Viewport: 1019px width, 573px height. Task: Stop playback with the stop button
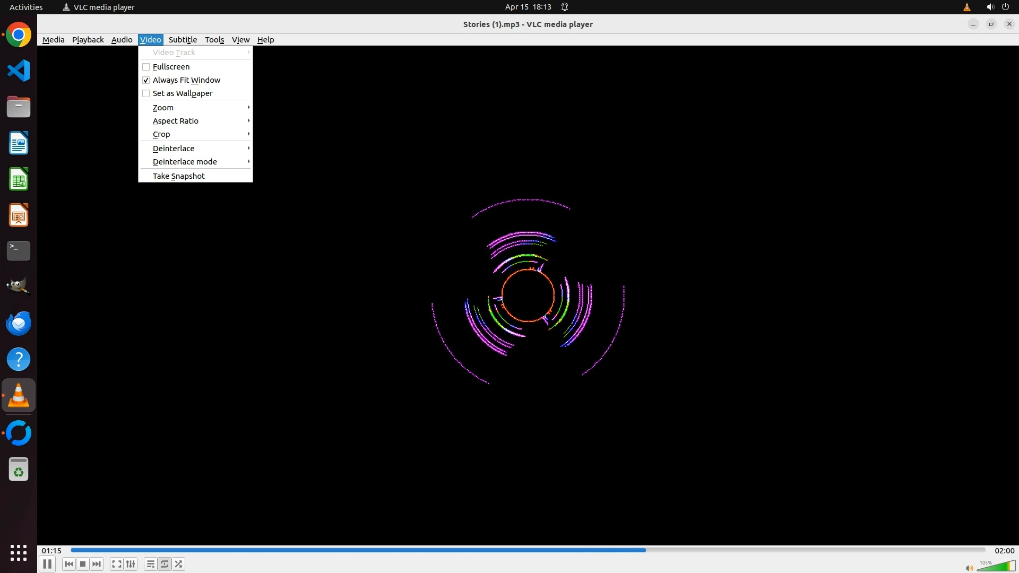pyautogui.click(x=83, y=564)
